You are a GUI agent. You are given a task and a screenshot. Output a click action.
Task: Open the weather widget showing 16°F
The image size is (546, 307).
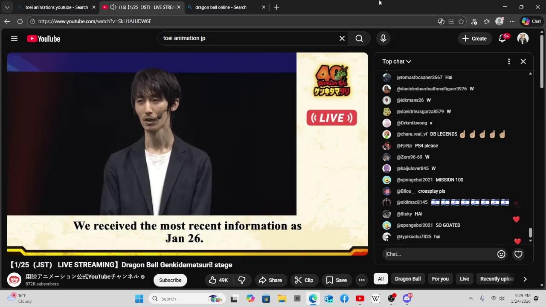click(x=20, y=298)
